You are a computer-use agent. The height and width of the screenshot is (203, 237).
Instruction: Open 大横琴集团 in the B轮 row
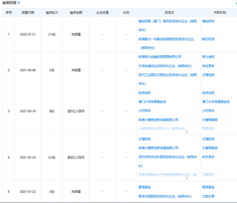coord(210,120)
